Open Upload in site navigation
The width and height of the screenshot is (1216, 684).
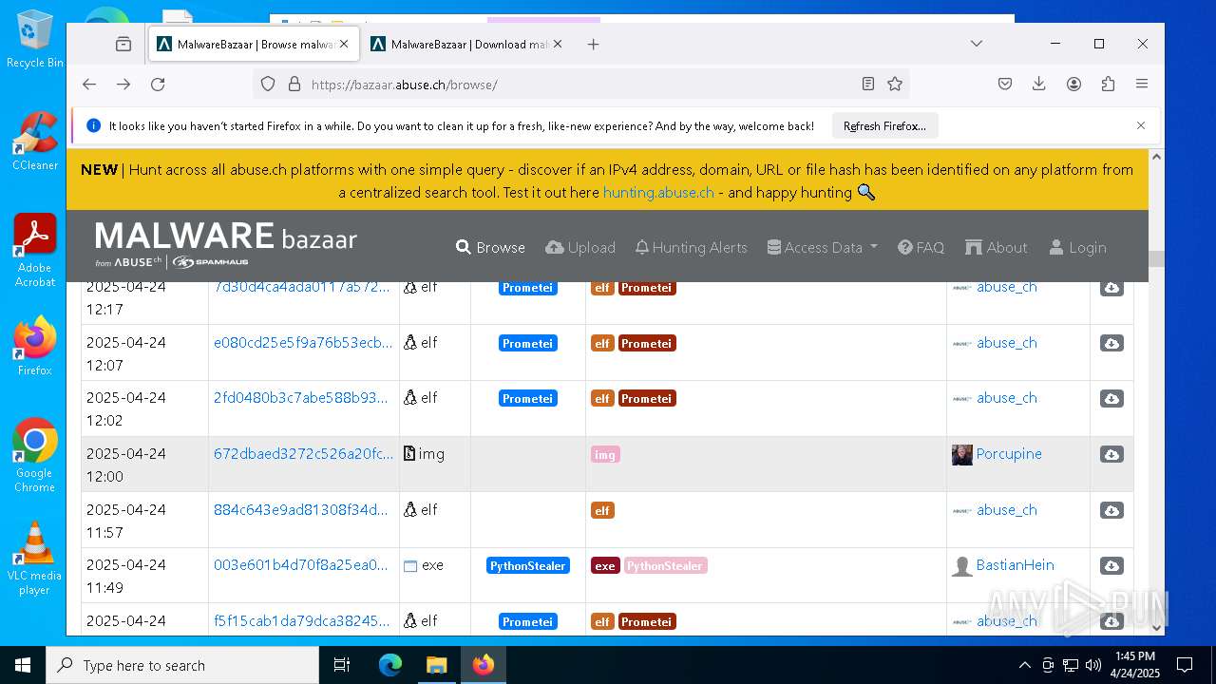pos(580,247)
